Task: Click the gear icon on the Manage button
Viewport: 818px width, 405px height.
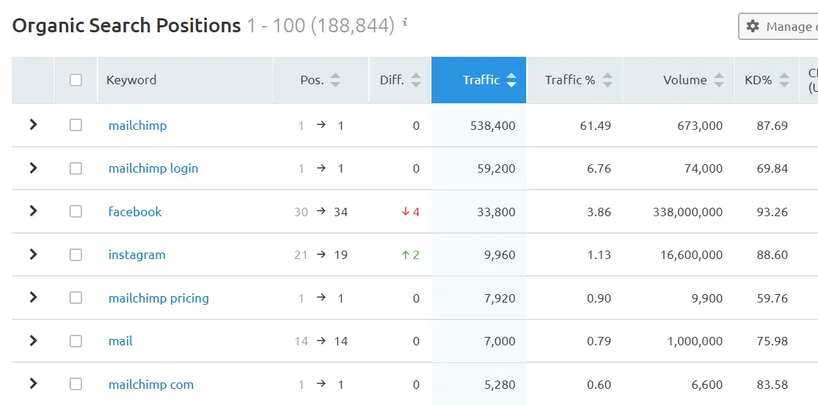Action: pyautogui.click(x=753, y=25)
